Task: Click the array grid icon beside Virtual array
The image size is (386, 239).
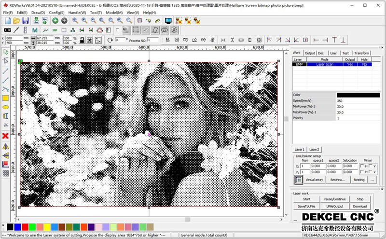Action: (x=298, y=180)
